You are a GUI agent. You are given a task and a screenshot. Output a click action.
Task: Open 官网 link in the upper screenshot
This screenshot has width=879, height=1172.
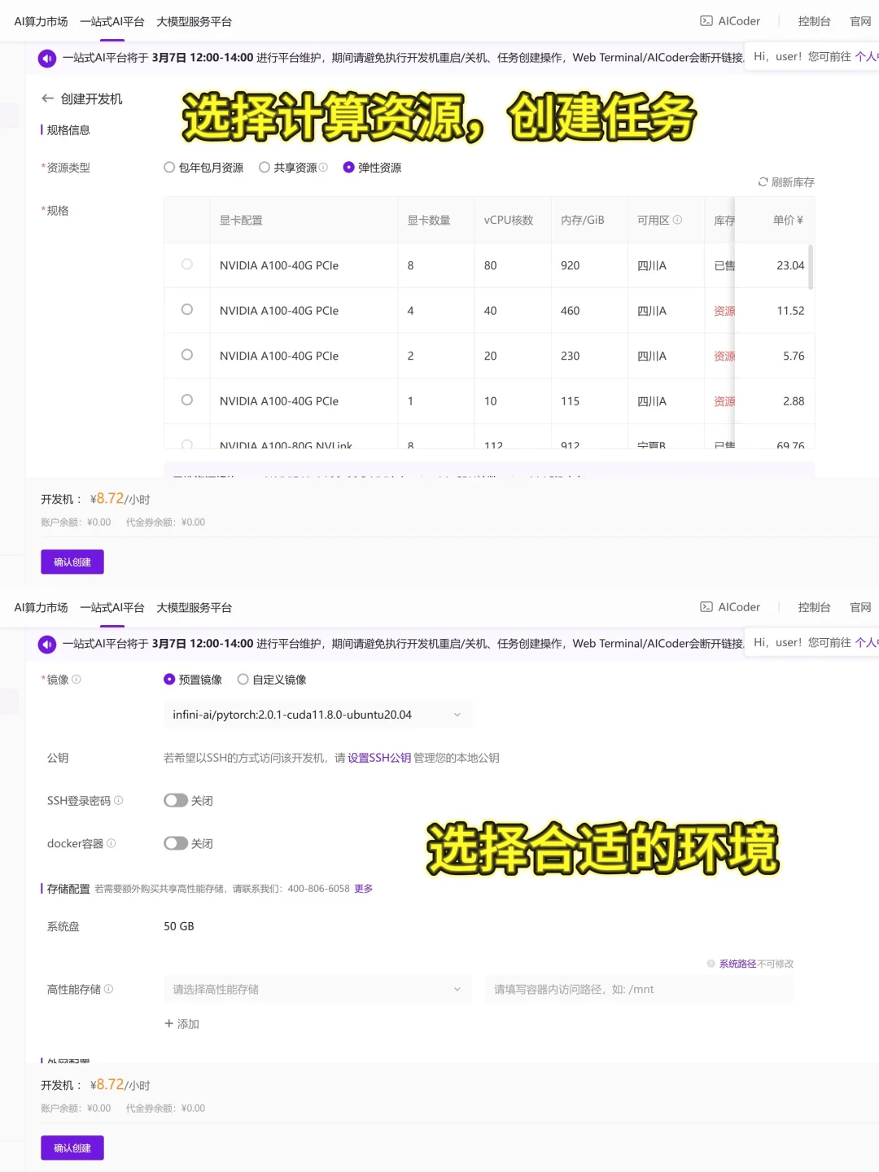860,21
